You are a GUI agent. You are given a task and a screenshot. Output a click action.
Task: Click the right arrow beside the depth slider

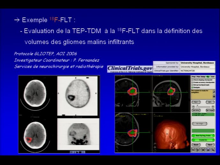pyautogui.click(x=213, y=107)
